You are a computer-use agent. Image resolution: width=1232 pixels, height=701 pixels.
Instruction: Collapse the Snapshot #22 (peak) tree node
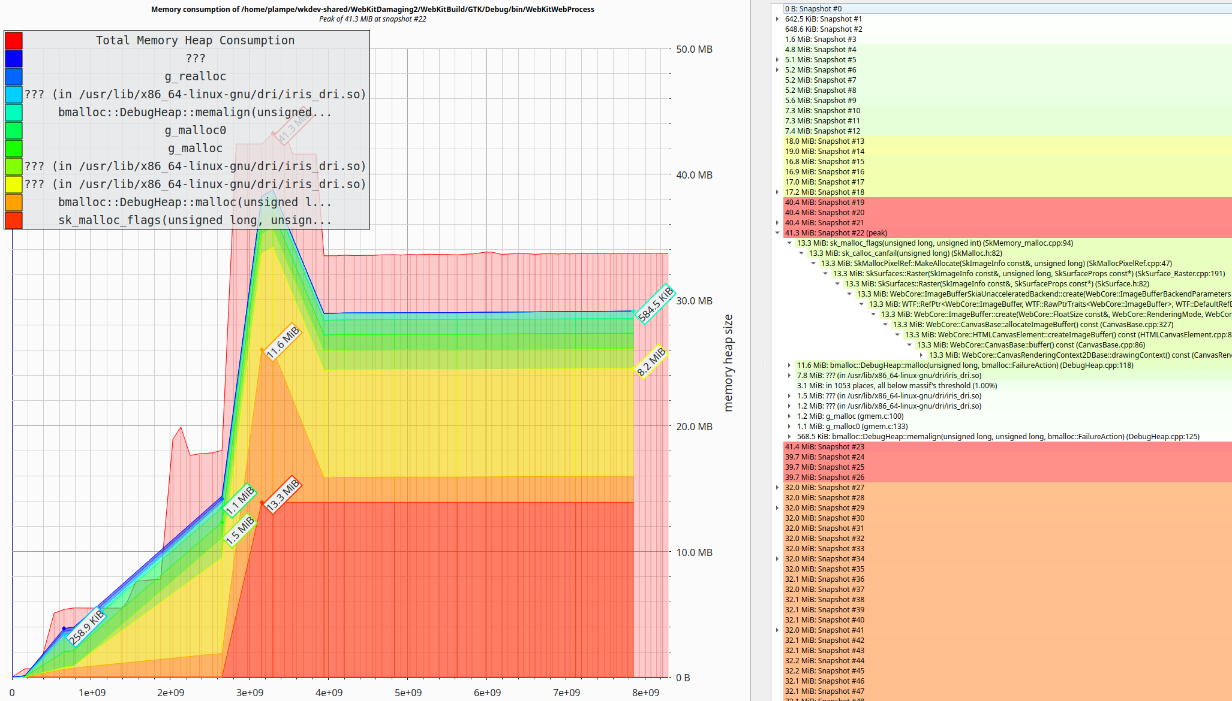pos(777,233)
